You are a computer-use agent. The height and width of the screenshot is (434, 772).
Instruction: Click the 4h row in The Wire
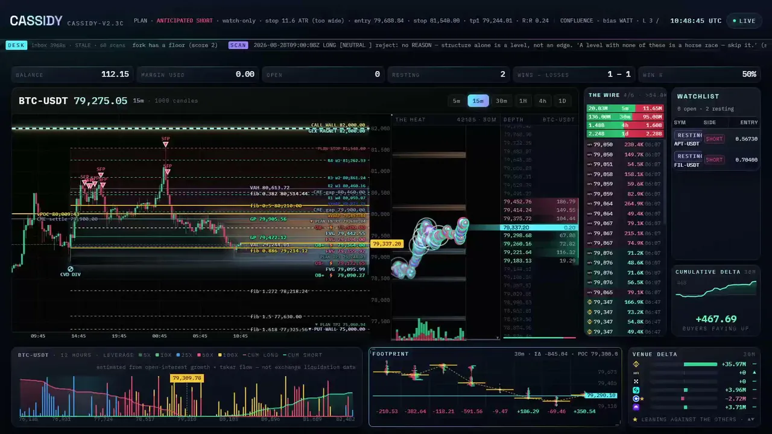pos(625,125)
